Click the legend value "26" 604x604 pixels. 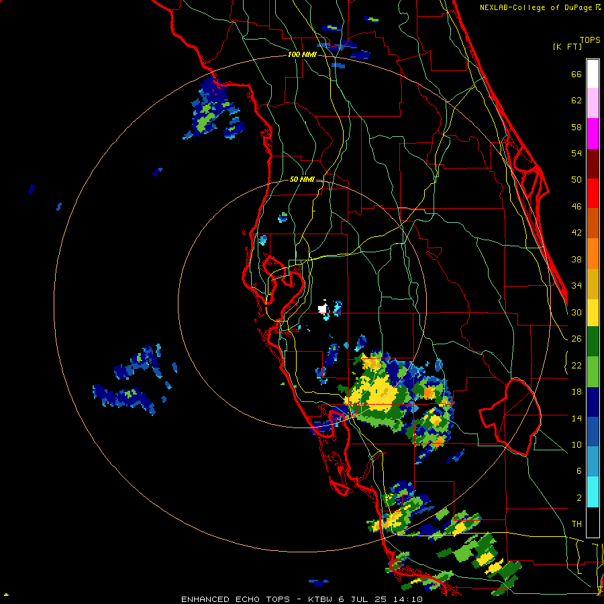click(x=576, y=339)
